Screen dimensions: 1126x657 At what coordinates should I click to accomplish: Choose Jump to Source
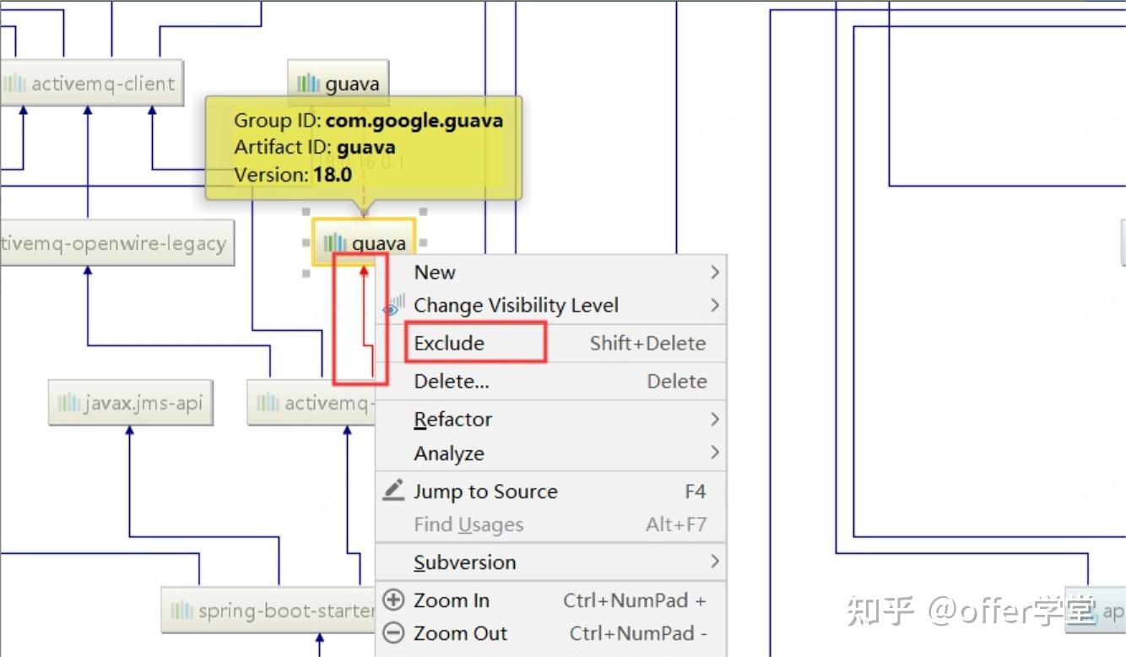pyautogui.click(x=550, y=491)
